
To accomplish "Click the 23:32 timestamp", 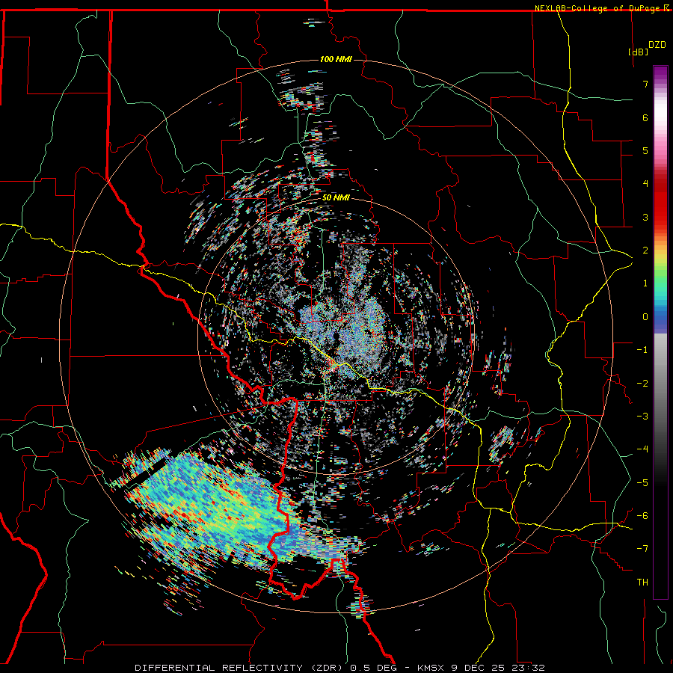I will (x=528, y=668).
